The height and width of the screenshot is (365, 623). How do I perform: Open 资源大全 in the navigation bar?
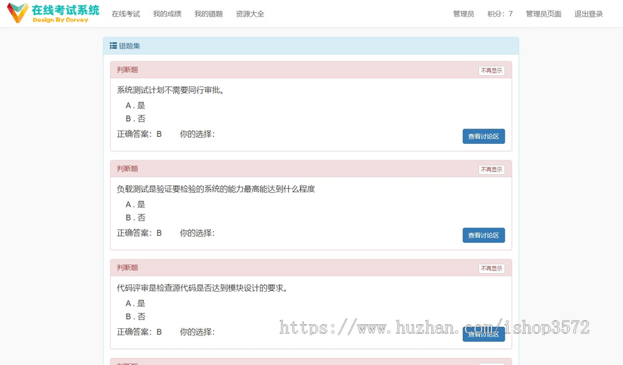click(250, 14)
